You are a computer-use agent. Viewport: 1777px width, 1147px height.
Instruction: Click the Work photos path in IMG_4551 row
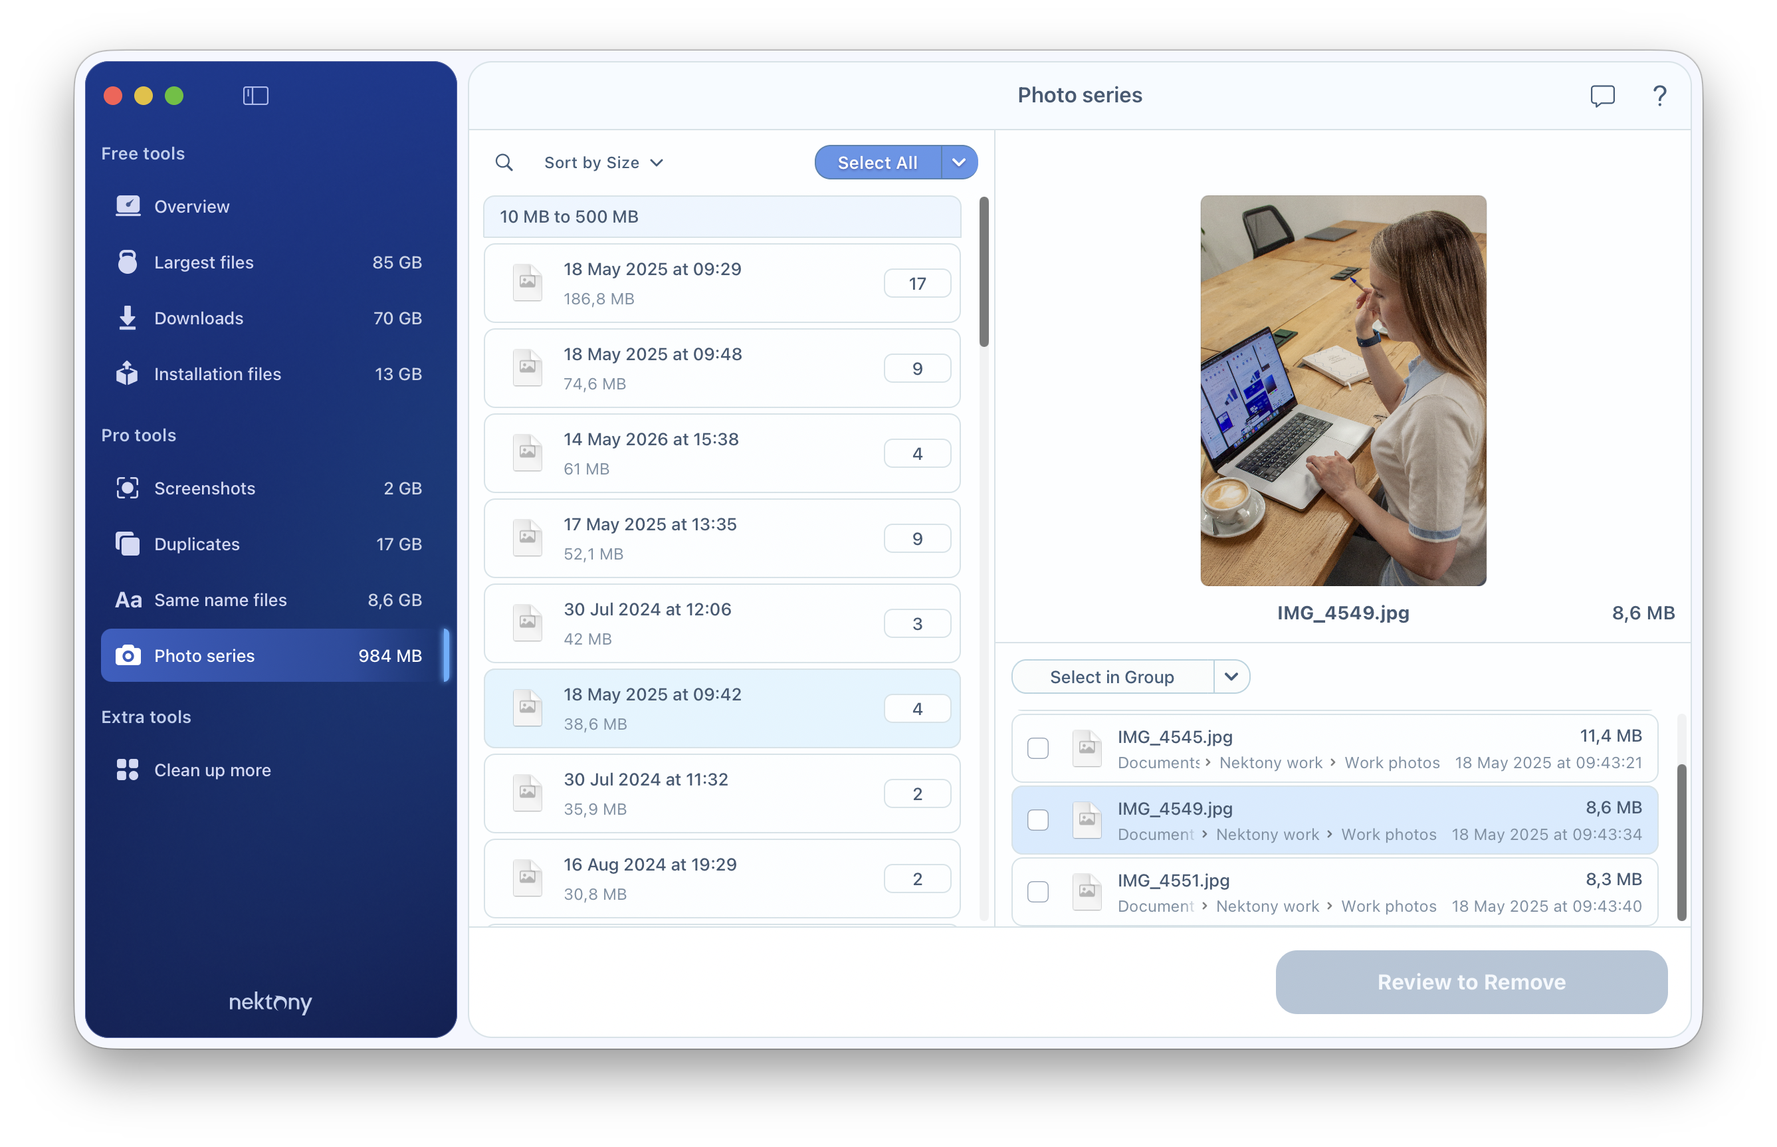click(x=1389, y=906)
